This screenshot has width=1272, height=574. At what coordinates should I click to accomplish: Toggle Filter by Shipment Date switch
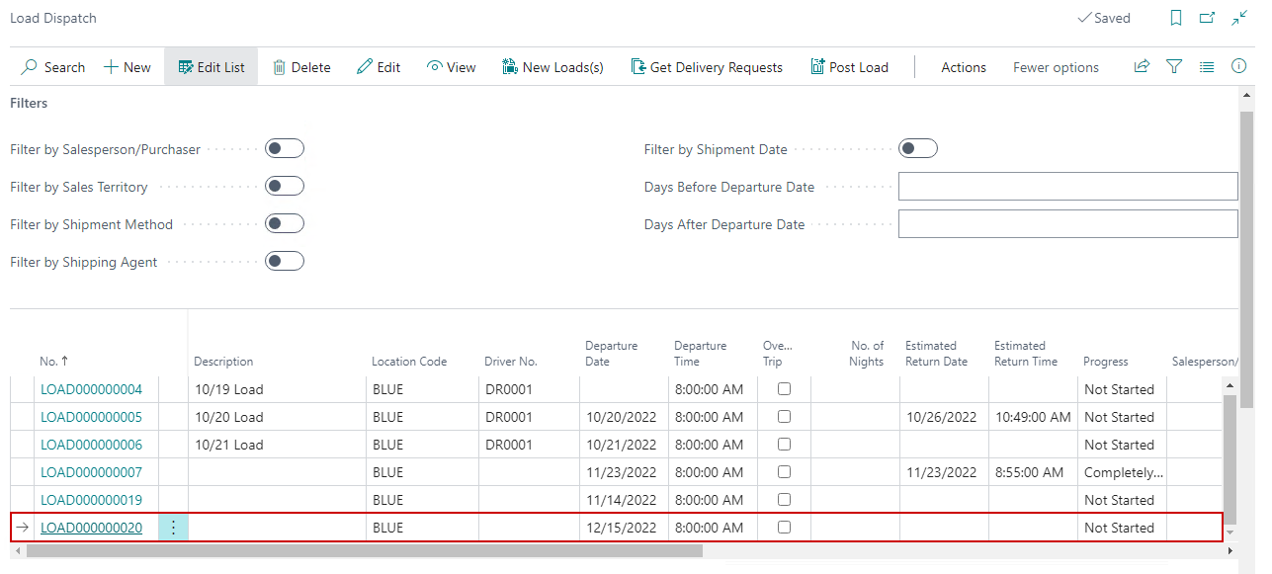click(918, 148)
